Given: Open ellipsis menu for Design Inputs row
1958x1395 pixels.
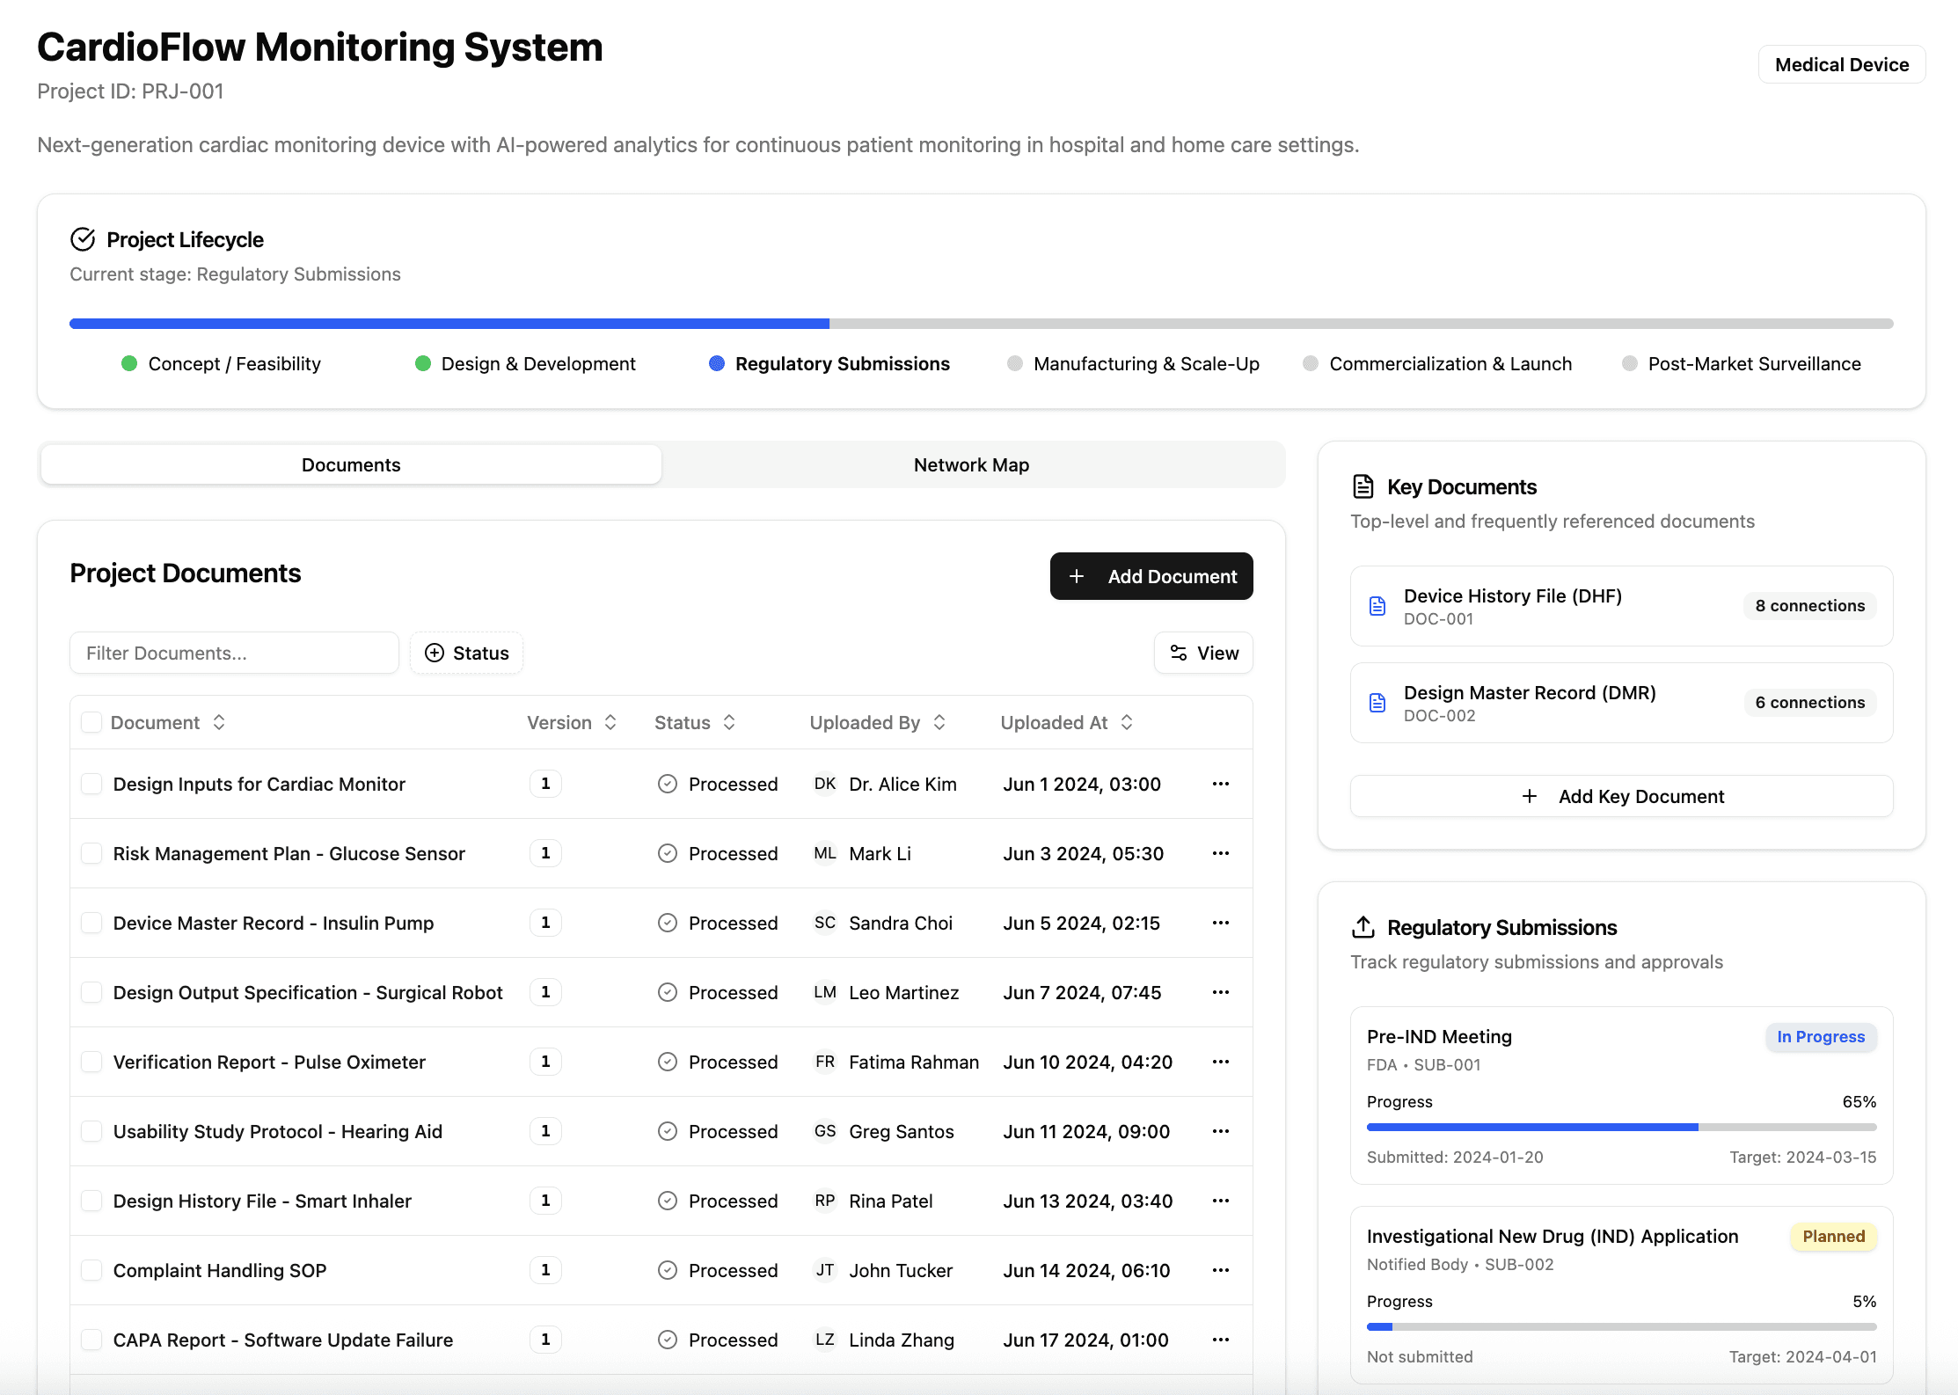Looking at the screenshot, I should coord(1220,784).
